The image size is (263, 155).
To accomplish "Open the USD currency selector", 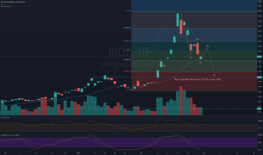I will (x=260, y=1).
